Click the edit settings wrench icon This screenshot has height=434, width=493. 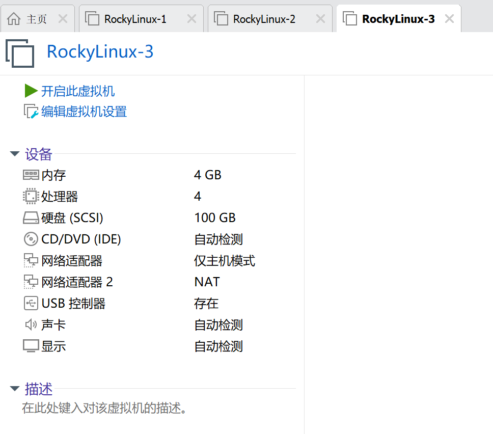point(31,112)
